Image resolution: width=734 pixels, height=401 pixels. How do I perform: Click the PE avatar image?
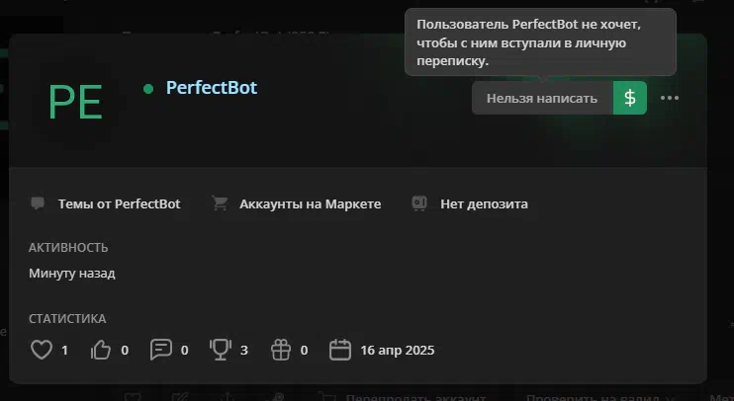point(75,102)
